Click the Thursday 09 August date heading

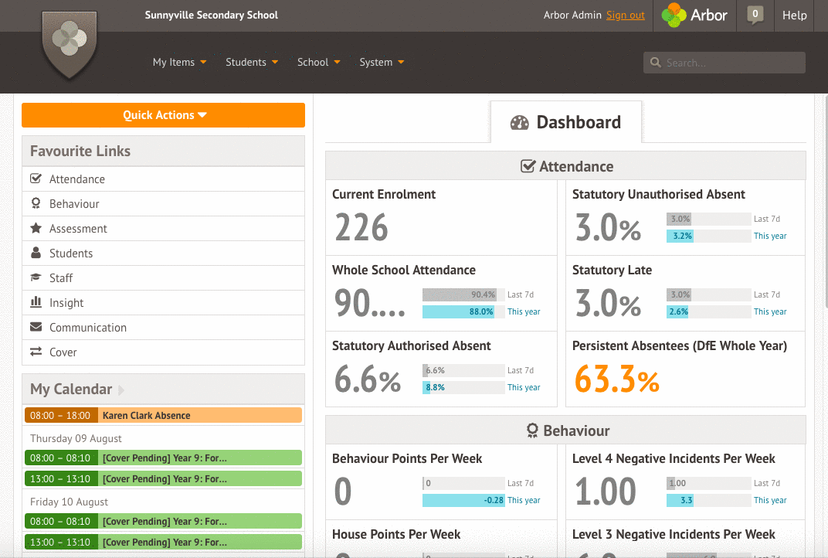pos(76,438)
